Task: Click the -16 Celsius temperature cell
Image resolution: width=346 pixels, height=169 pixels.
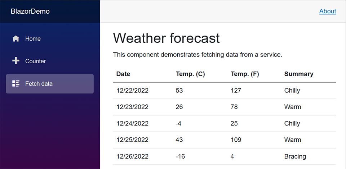Action: (x=181, y=156)
